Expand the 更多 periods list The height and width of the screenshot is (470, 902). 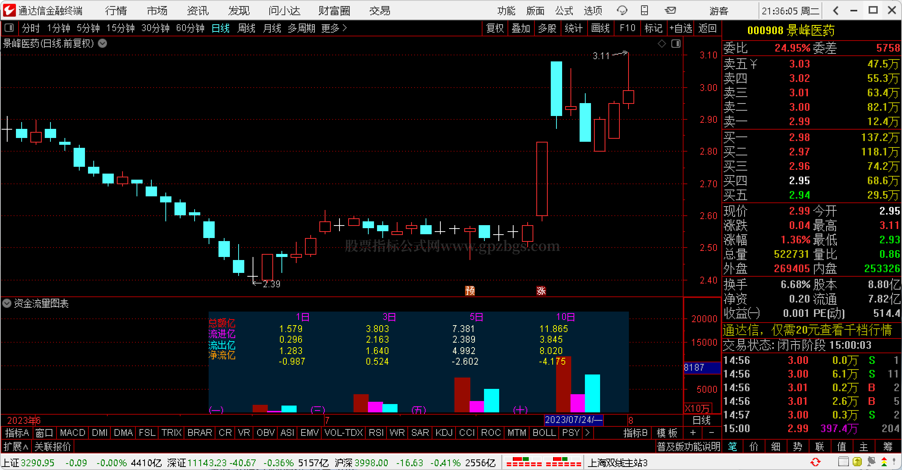pos(334,28)
